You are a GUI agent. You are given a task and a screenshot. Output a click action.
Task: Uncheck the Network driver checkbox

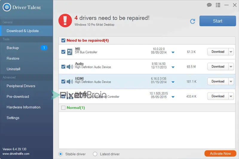pos(63,96)
